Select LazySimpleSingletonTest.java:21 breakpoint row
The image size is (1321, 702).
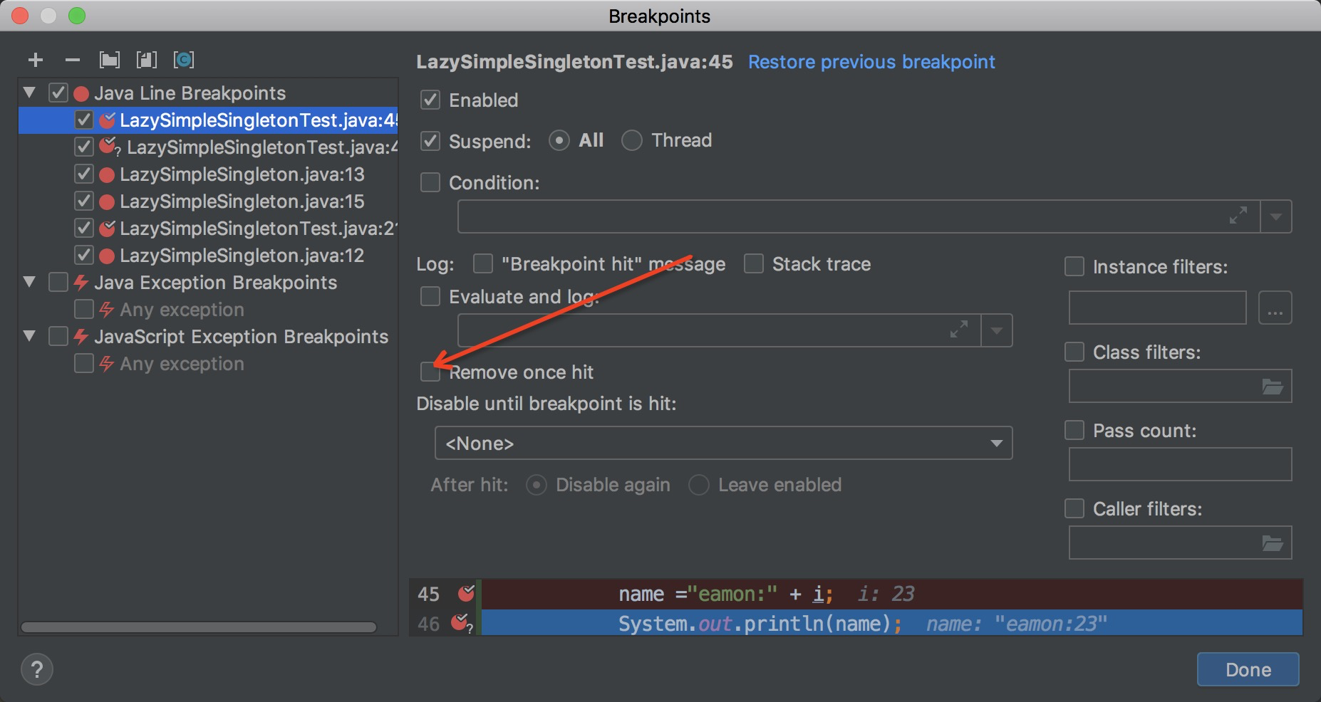(x=208, y=229)
